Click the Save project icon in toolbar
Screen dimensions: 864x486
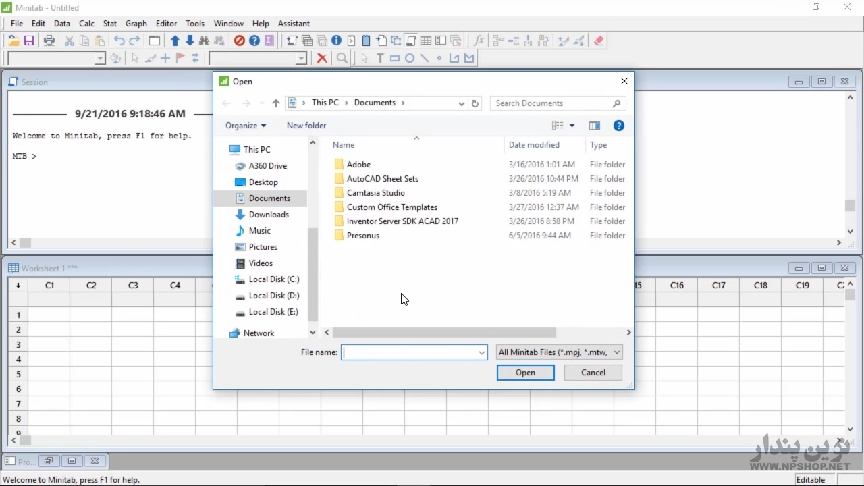(x=29, y=40)
